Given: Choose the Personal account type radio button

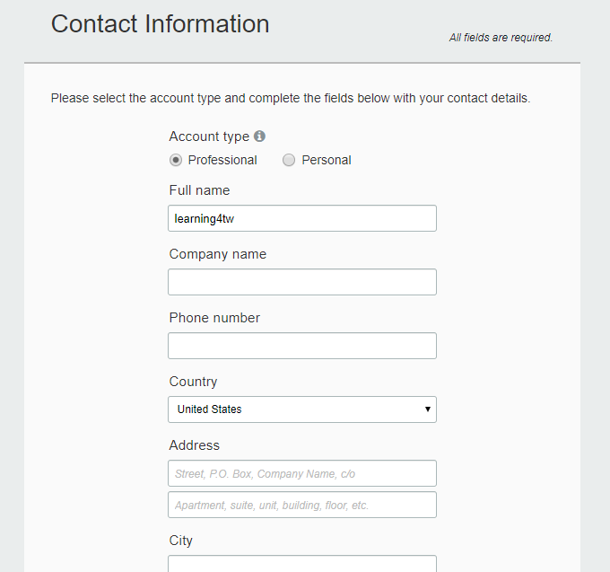Looking at the screenshot, I should [x=289, y=161].
